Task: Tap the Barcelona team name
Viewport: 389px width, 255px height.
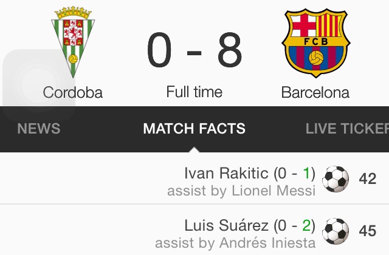Action: click(315, 93)
